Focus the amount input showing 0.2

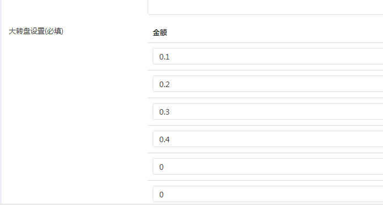(268, 84)
